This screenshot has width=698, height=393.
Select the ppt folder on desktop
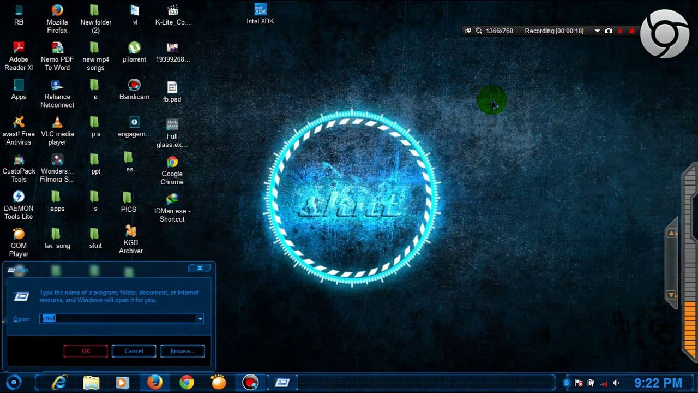coord(95,164)
